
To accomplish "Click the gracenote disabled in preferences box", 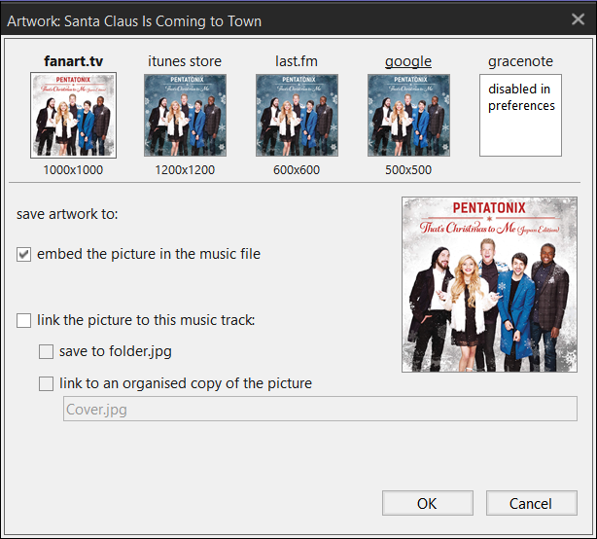I will 520,115.
